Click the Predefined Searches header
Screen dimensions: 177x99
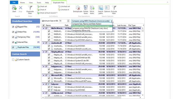[25, 21]
